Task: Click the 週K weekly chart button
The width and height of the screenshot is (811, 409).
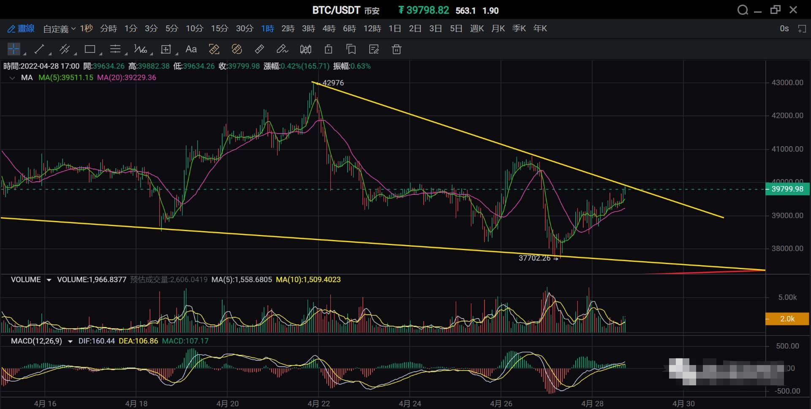Action: pyautogui.click(x=477, y=28)
